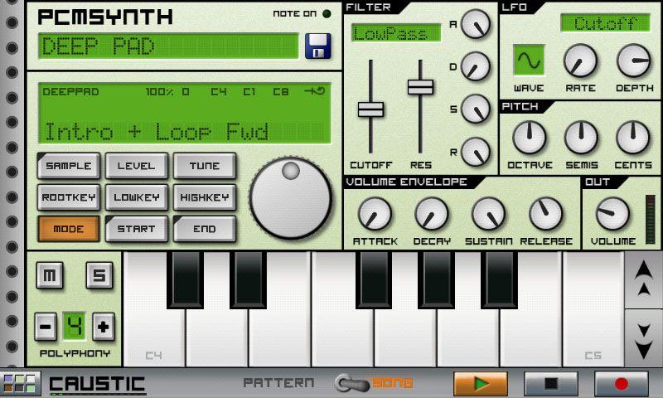Image resolution: width=663 pixels, height=398 pixels.
Task: Shift keyboard up an octave with up arrows
Action: (644, 278)
